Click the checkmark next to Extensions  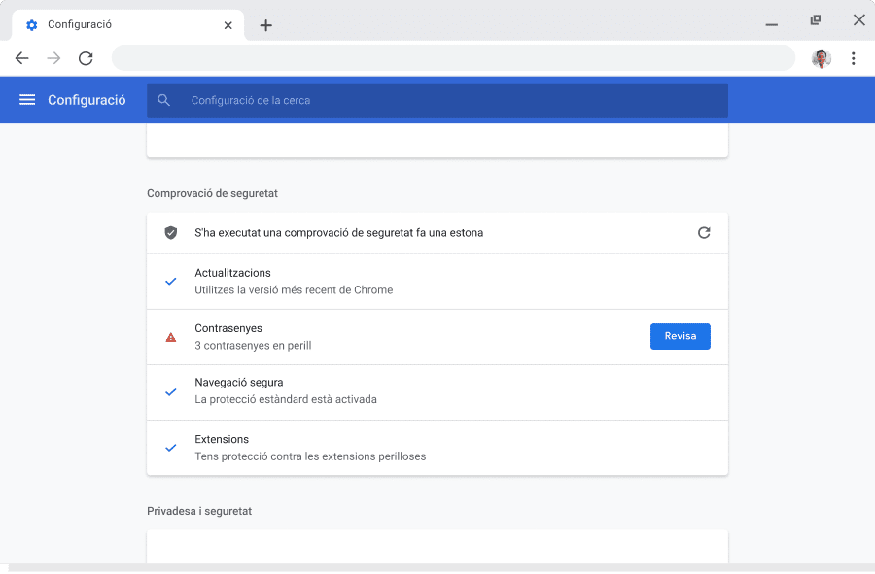[171, 448]
